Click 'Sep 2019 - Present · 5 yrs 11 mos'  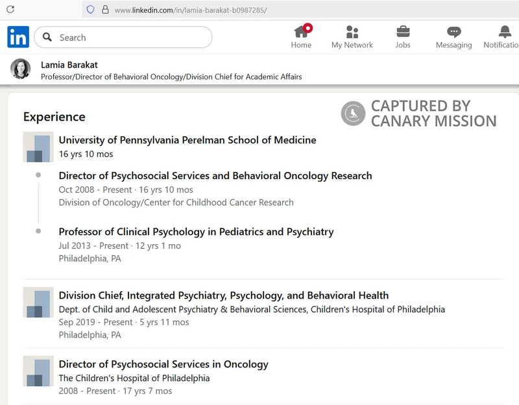[124, 322]
